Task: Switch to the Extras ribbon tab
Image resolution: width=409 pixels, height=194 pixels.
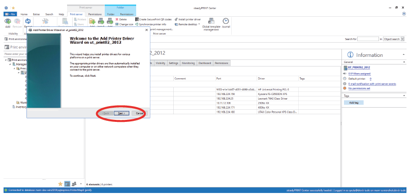Action: pos(36,14)
